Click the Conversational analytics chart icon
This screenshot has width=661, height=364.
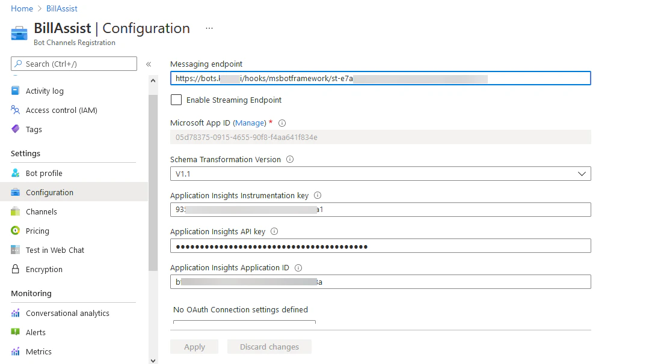[15, 313]
